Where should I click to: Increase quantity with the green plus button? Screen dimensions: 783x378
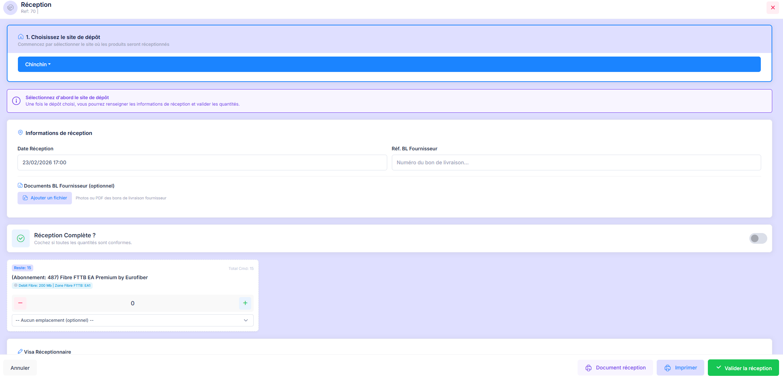245,303
